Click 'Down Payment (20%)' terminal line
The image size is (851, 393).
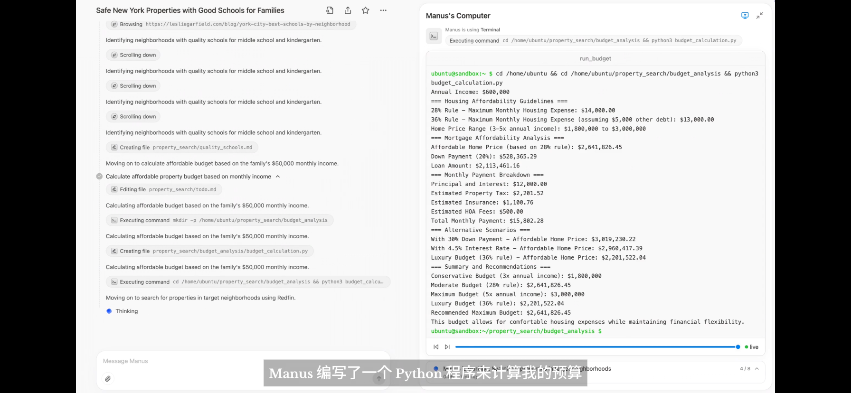484,157
